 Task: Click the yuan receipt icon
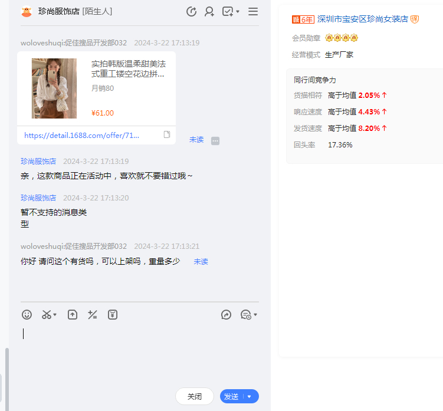(x=113, y=315)
